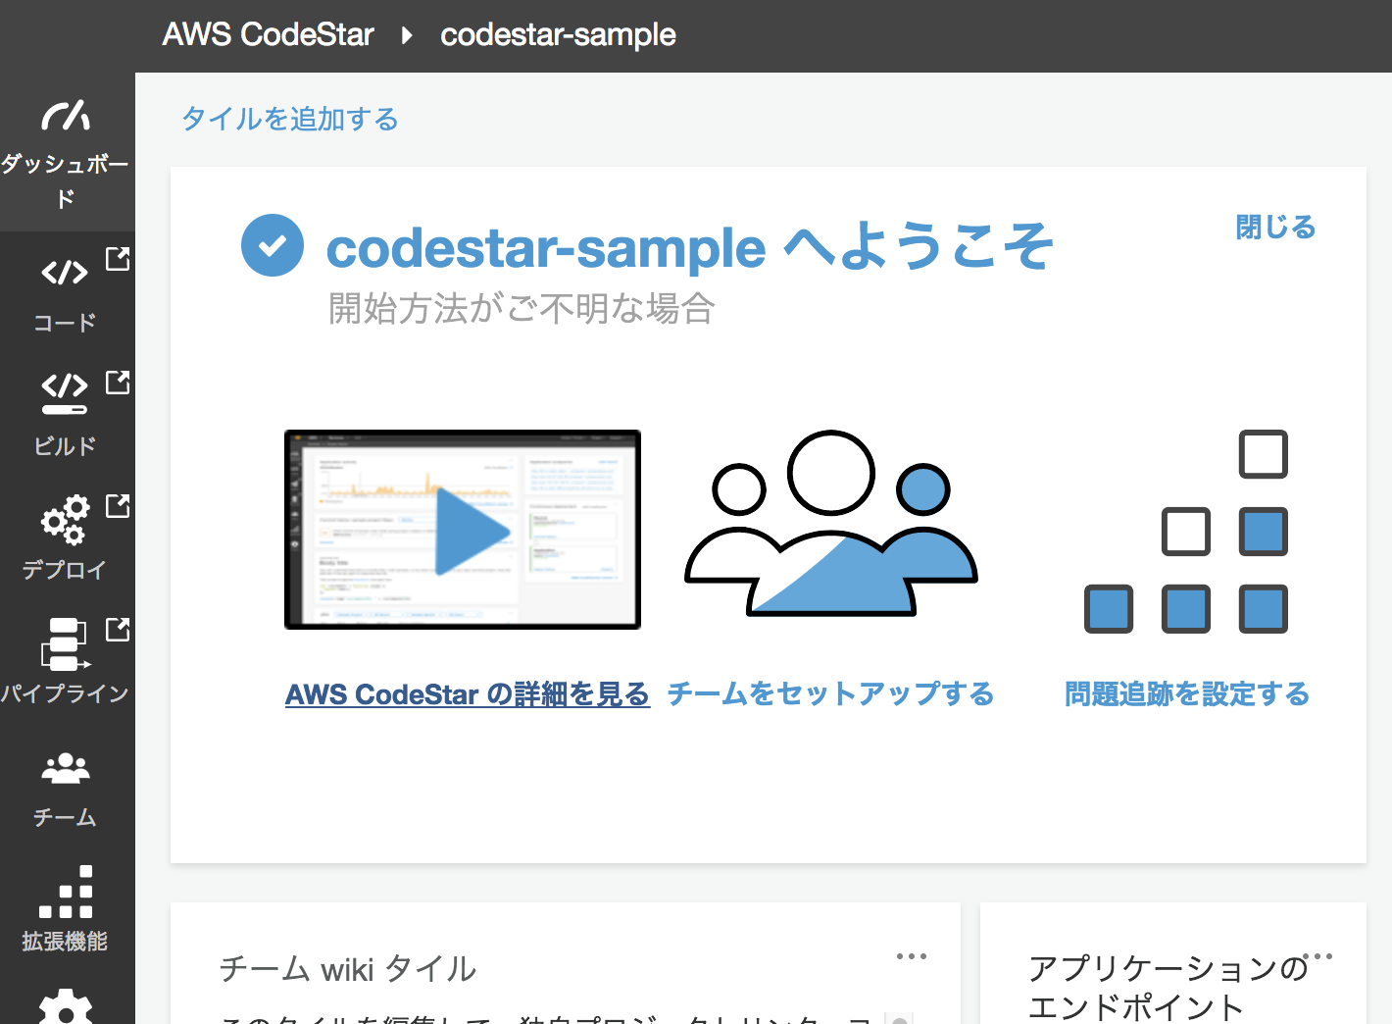Click the breadcrumb arrow separator
Screen dimensions: 1392x1024
(407, 36)
